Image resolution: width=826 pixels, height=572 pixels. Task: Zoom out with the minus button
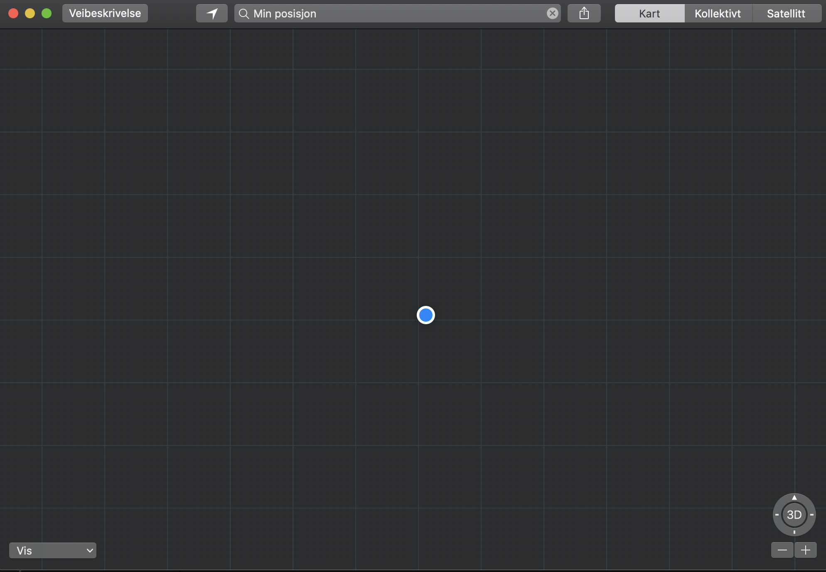coord(782,550)
